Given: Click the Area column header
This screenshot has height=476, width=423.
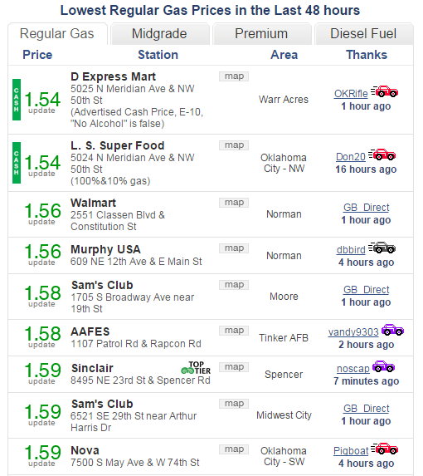Looking at the screenshot, I should pyautogui.click(x=284, y=55).
